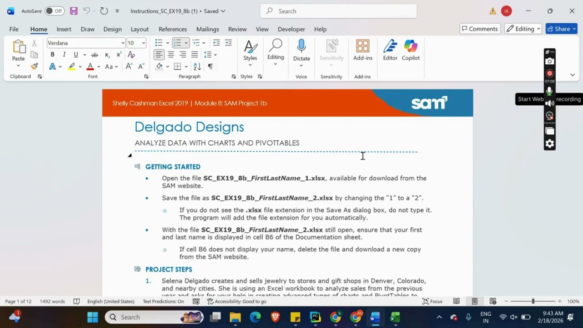The image size is (583, 328).
Task: Click Accessibility: Good to go status
Action: 237,302
